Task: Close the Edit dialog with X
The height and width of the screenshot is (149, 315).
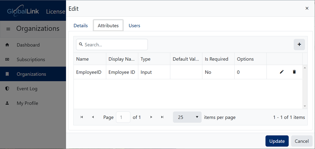Action: pos(307,8)
